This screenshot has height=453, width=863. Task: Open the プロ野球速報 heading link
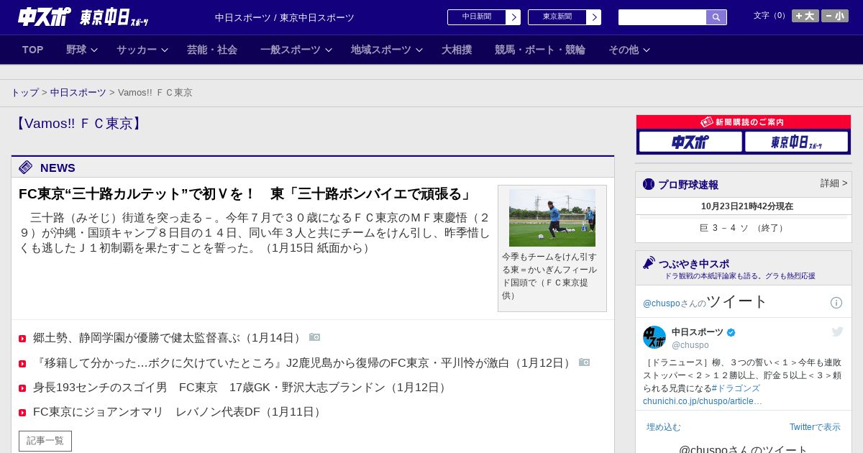[x=688, y=185]
